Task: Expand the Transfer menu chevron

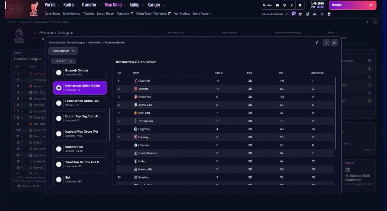Action: (x=100, y=5)
